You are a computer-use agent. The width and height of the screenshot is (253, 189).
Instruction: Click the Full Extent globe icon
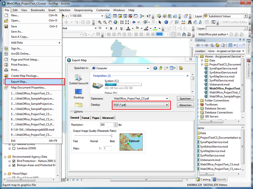coord(115,22)
